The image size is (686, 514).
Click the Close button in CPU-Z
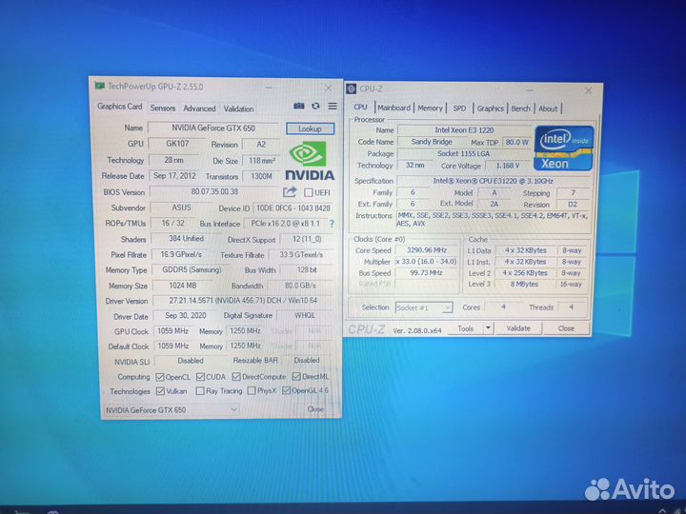(x=566, y=328)
